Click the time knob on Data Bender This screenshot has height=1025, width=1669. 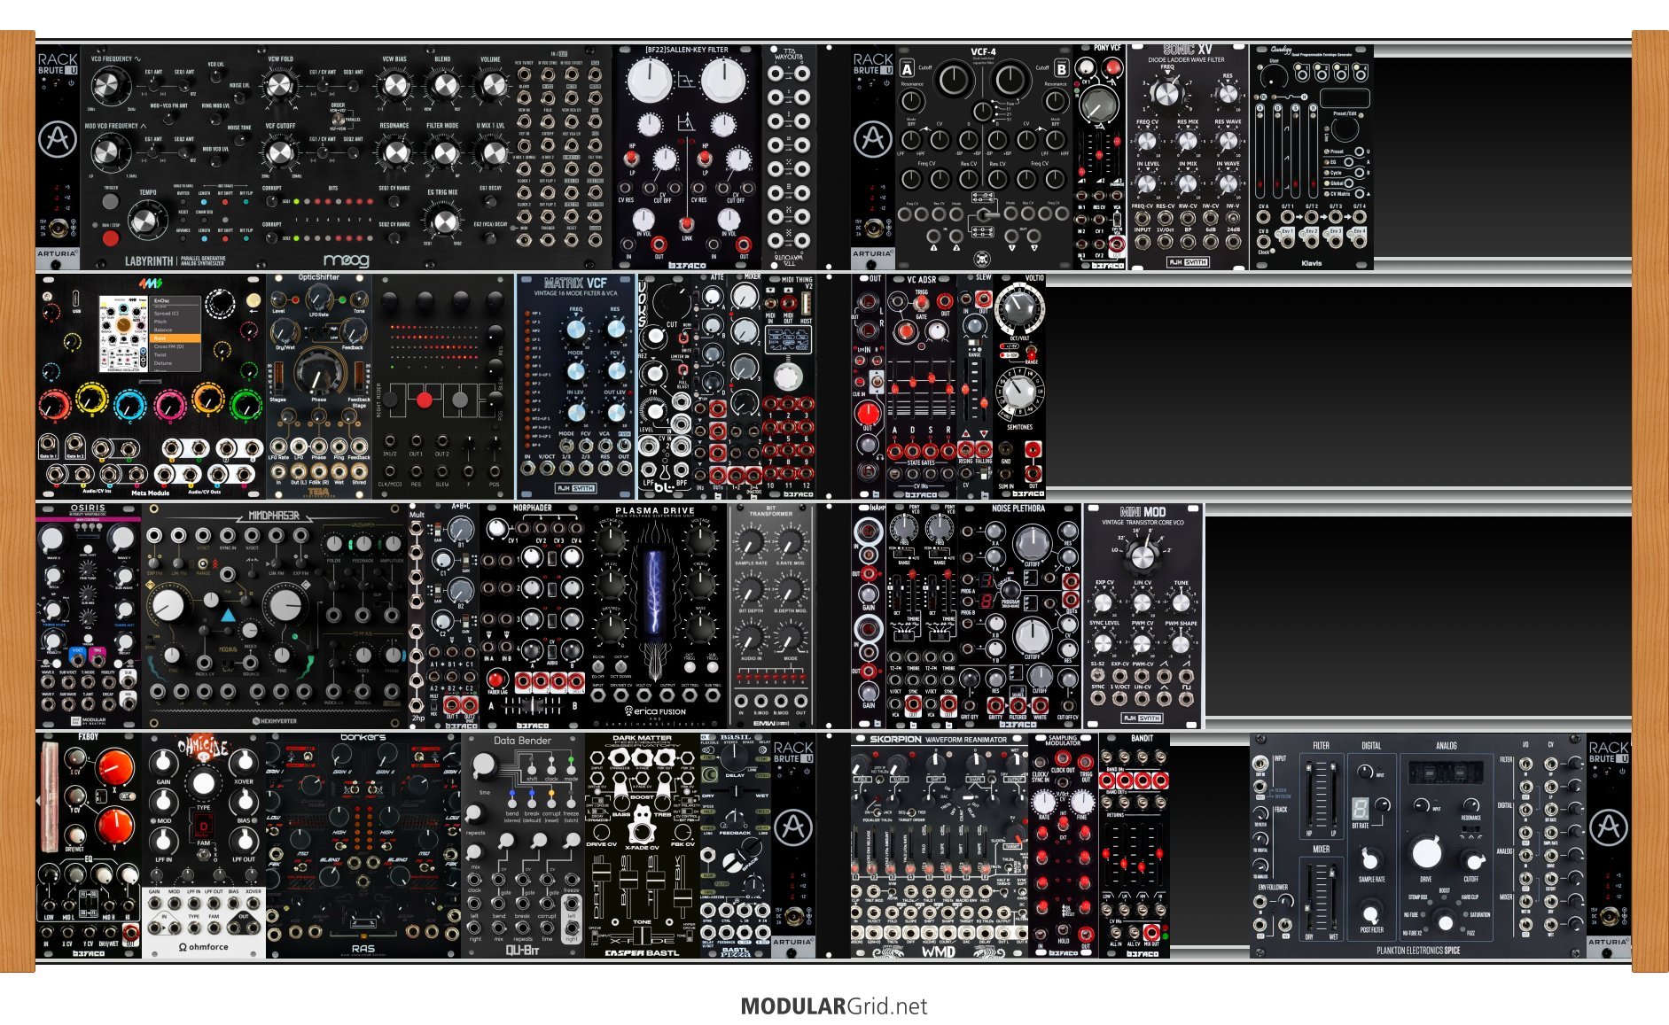click(x=484, y=765)
